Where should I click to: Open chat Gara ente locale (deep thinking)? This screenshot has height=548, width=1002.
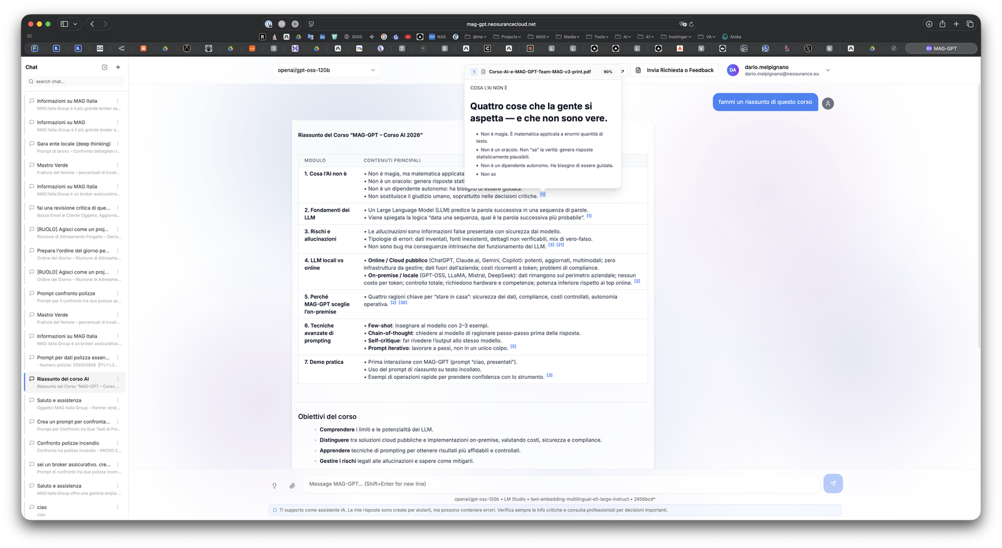tap(75, 147)
